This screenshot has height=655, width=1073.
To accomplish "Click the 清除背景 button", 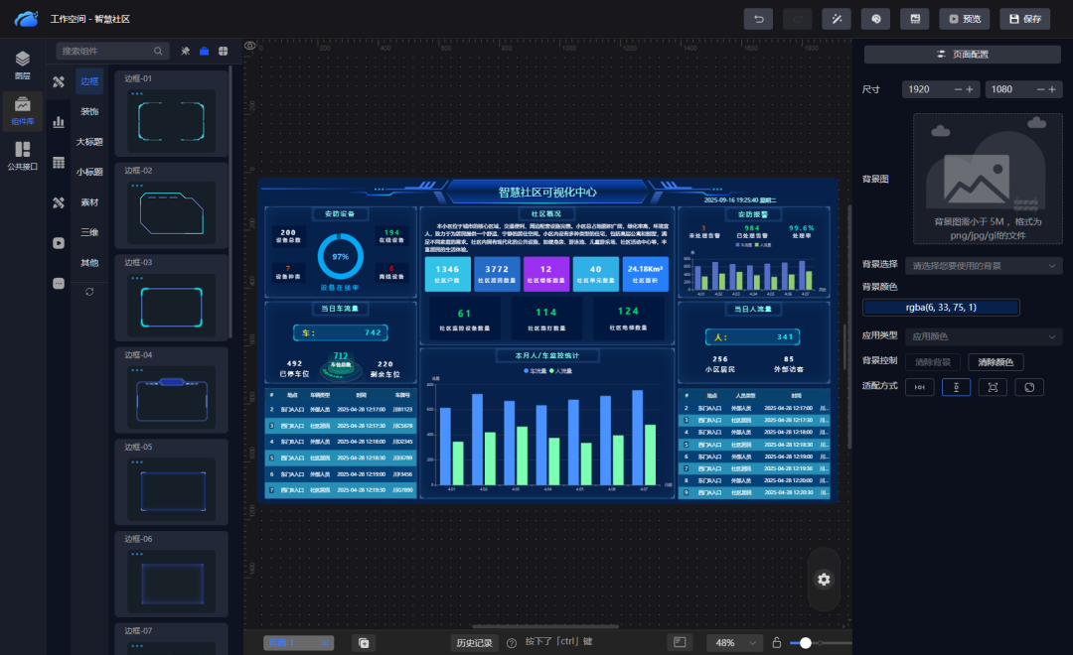I will click(933, 361).
